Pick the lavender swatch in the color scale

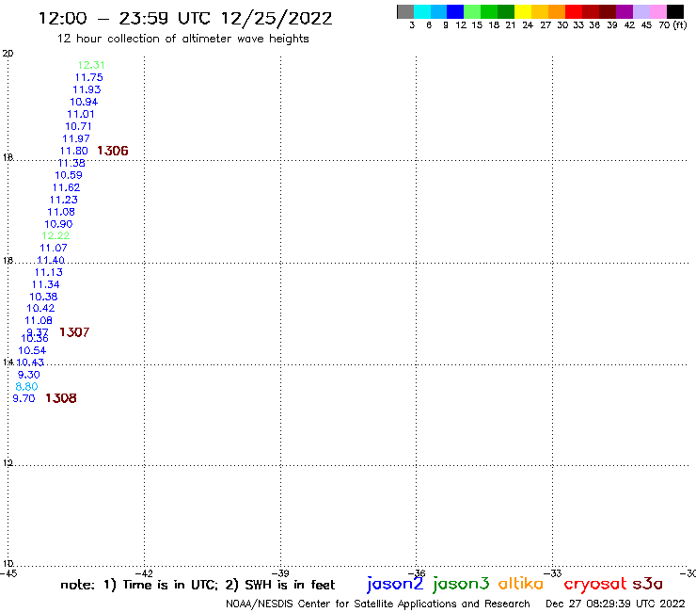[641, 11]
